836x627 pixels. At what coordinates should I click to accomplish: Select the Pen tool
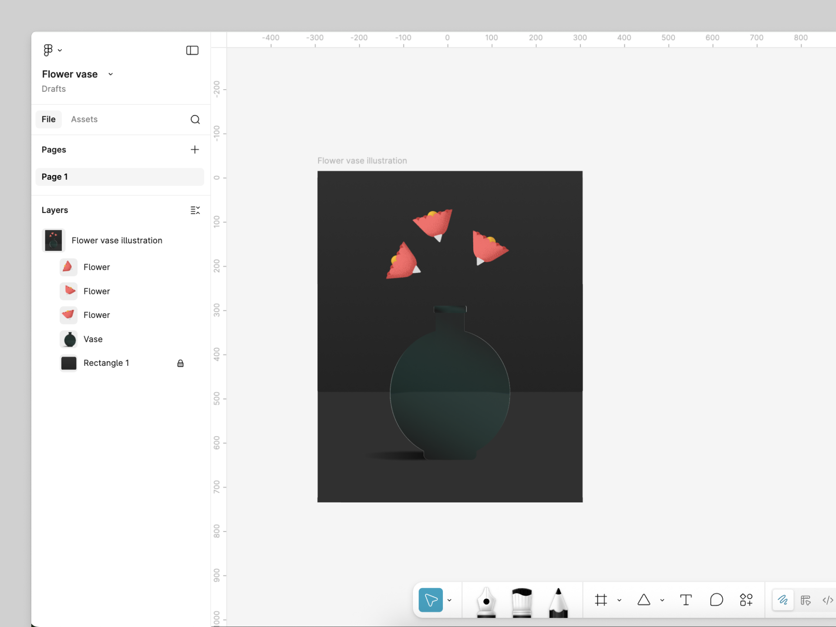(x=486, y=601)
